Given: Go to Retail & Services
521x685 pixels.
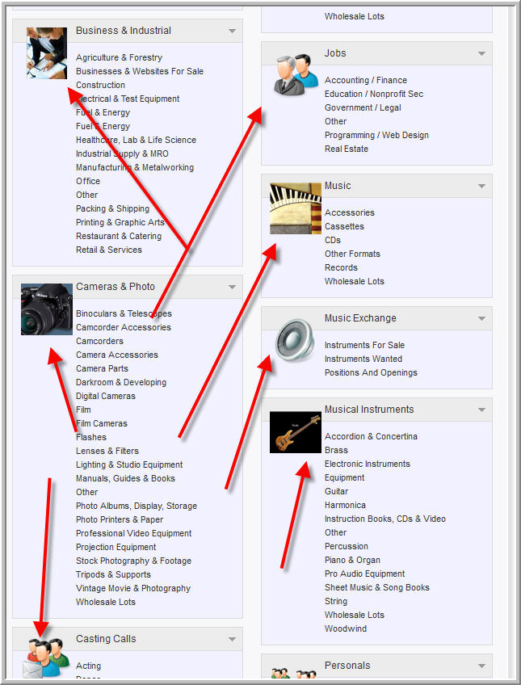Looking at the screenshot, I should [x=109, y=250].
